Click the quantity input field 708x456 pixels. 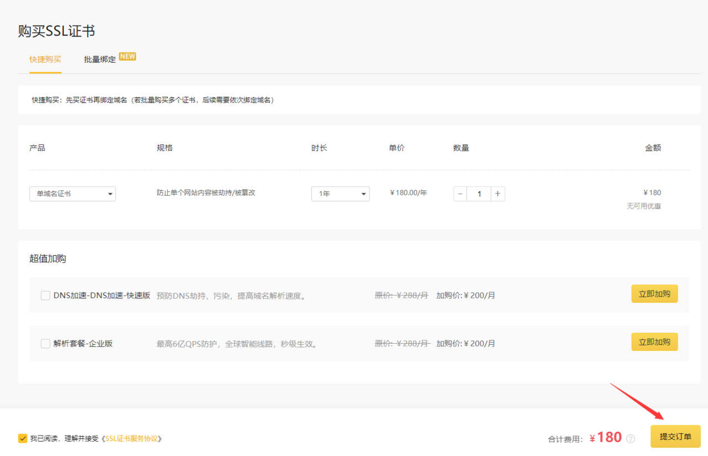tap(479, 194)
